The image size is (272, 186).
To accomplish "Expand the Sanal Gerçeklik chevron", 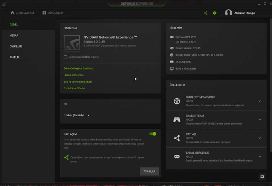I will [260, 157].
